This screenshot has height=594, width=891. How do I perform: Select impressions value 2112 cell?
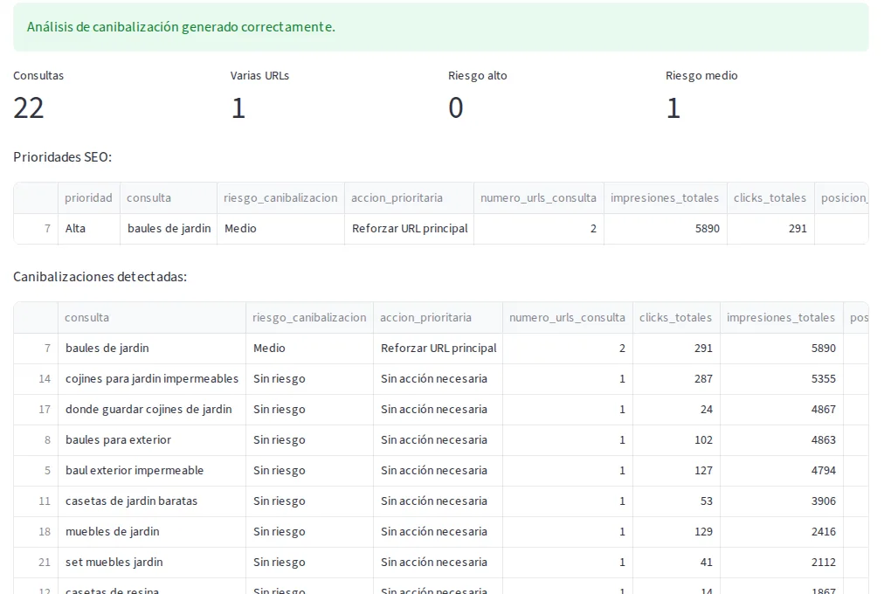(x=782, y=563)
